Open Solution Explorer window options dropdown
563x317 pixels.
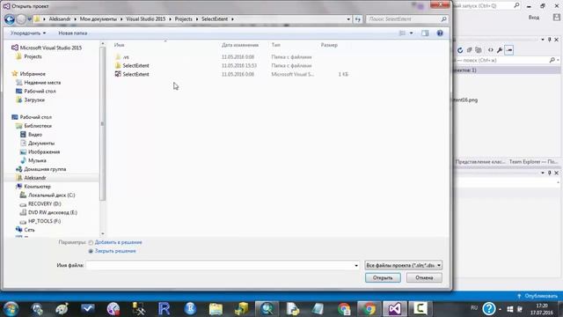point(543,40)
